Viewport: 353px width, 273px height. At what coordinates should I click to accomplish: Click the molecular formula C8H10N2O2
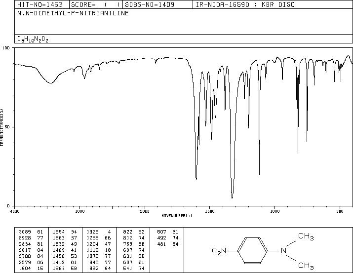coord(33,39)
